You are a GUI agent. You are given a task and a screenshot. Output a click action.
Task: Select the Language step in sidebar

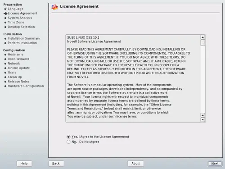(x=16, y=9)
